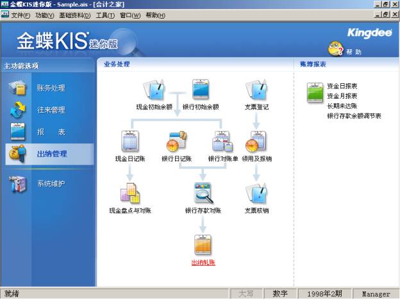Open the 支票核销 icon
Image resolution: width=400 pixels, height=299 pixels.
(x=256, y=193)
